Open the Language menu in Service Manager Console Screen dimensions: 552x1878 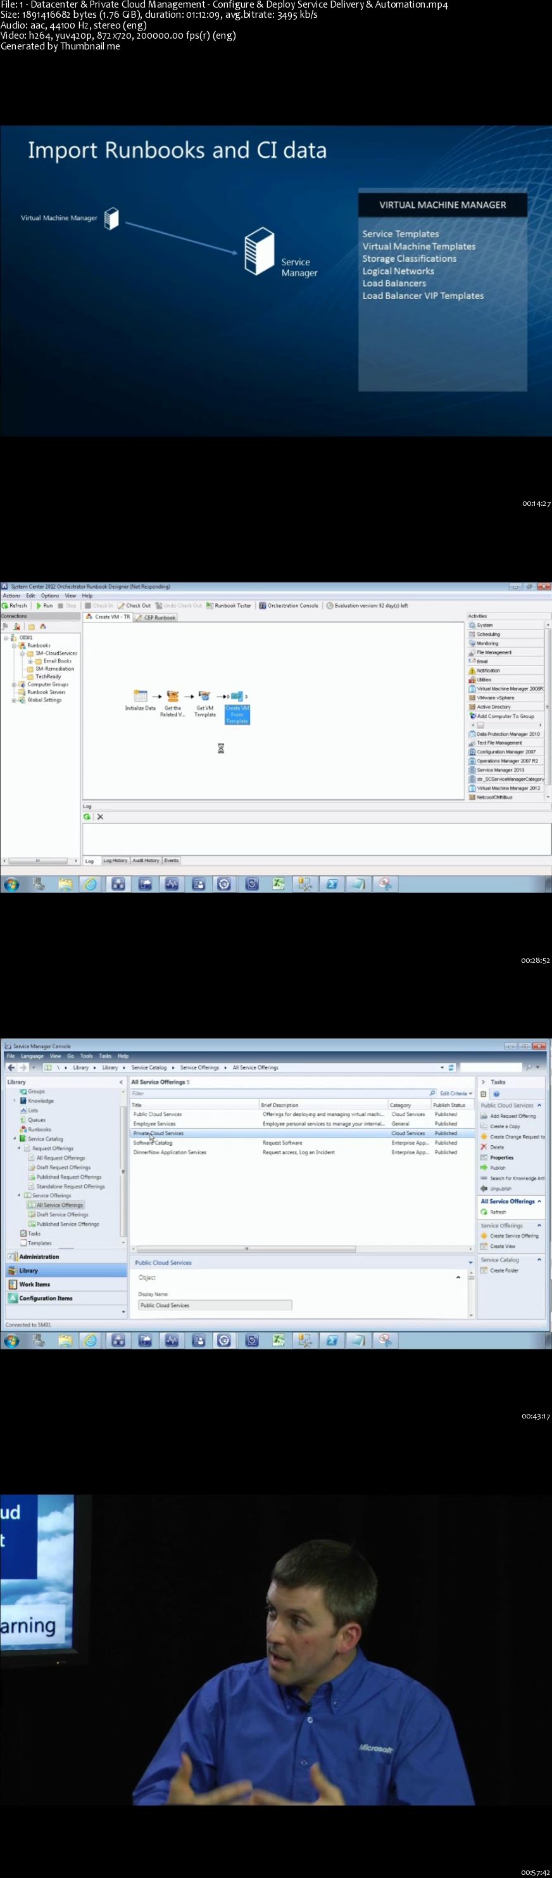(32, 1056)
